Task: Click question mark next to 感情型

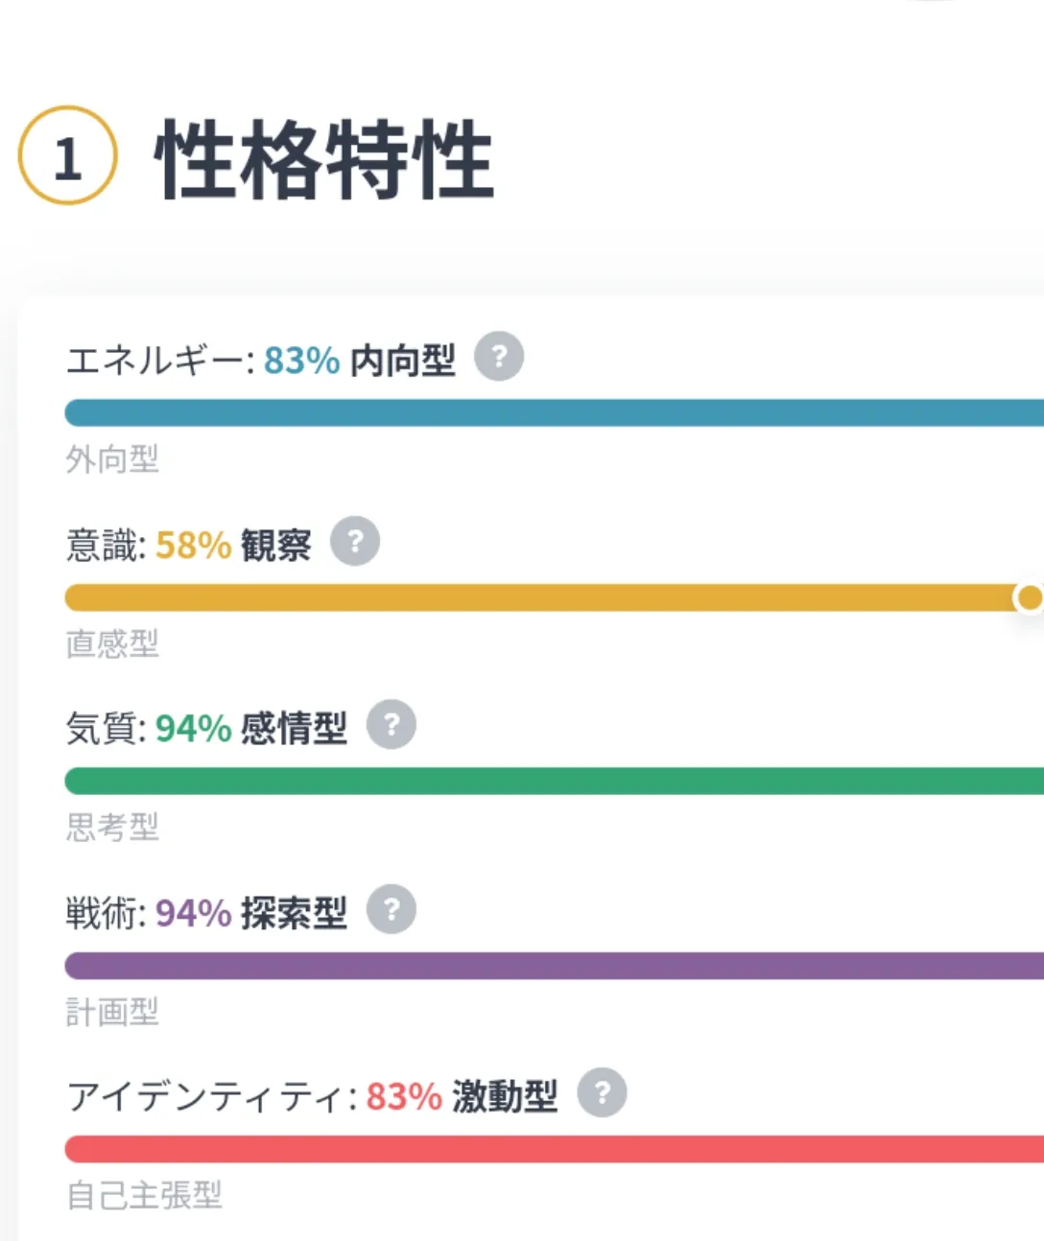Action: pyautogui.click(x=391, y=724)
